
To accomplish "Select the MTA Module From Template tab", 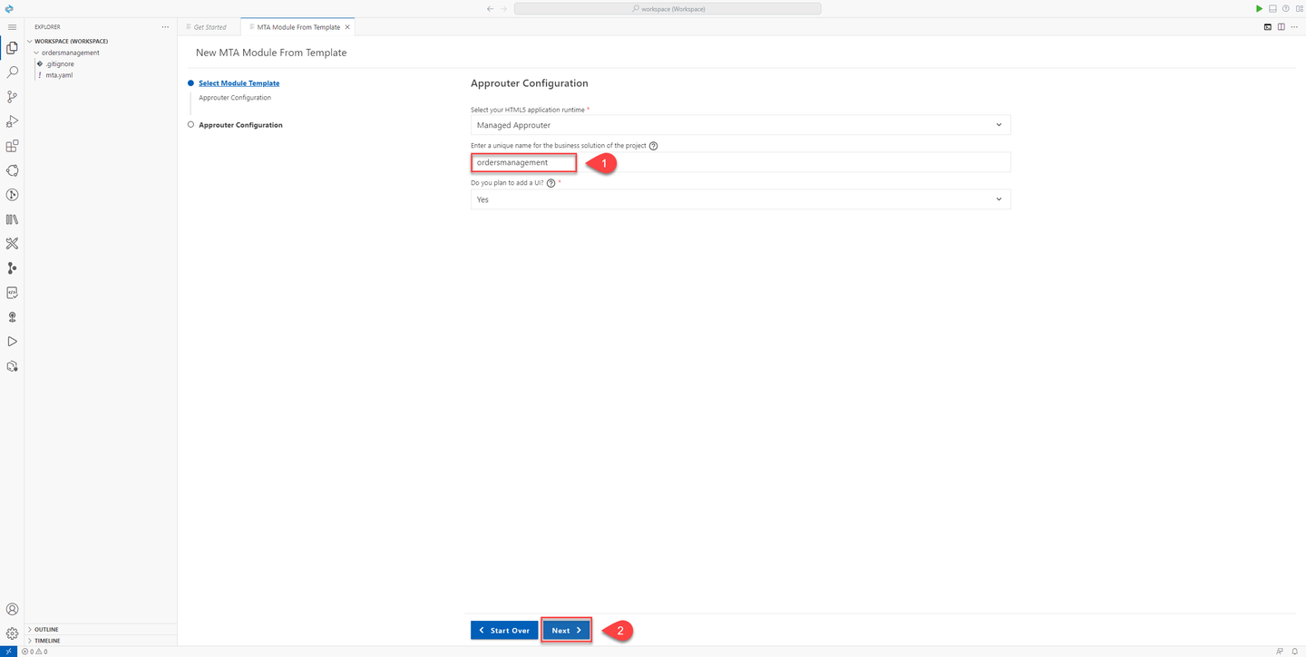I will coord(298,27).
